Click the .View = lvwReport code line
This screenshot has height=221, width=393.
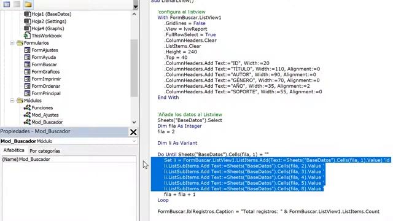(185, 29)
